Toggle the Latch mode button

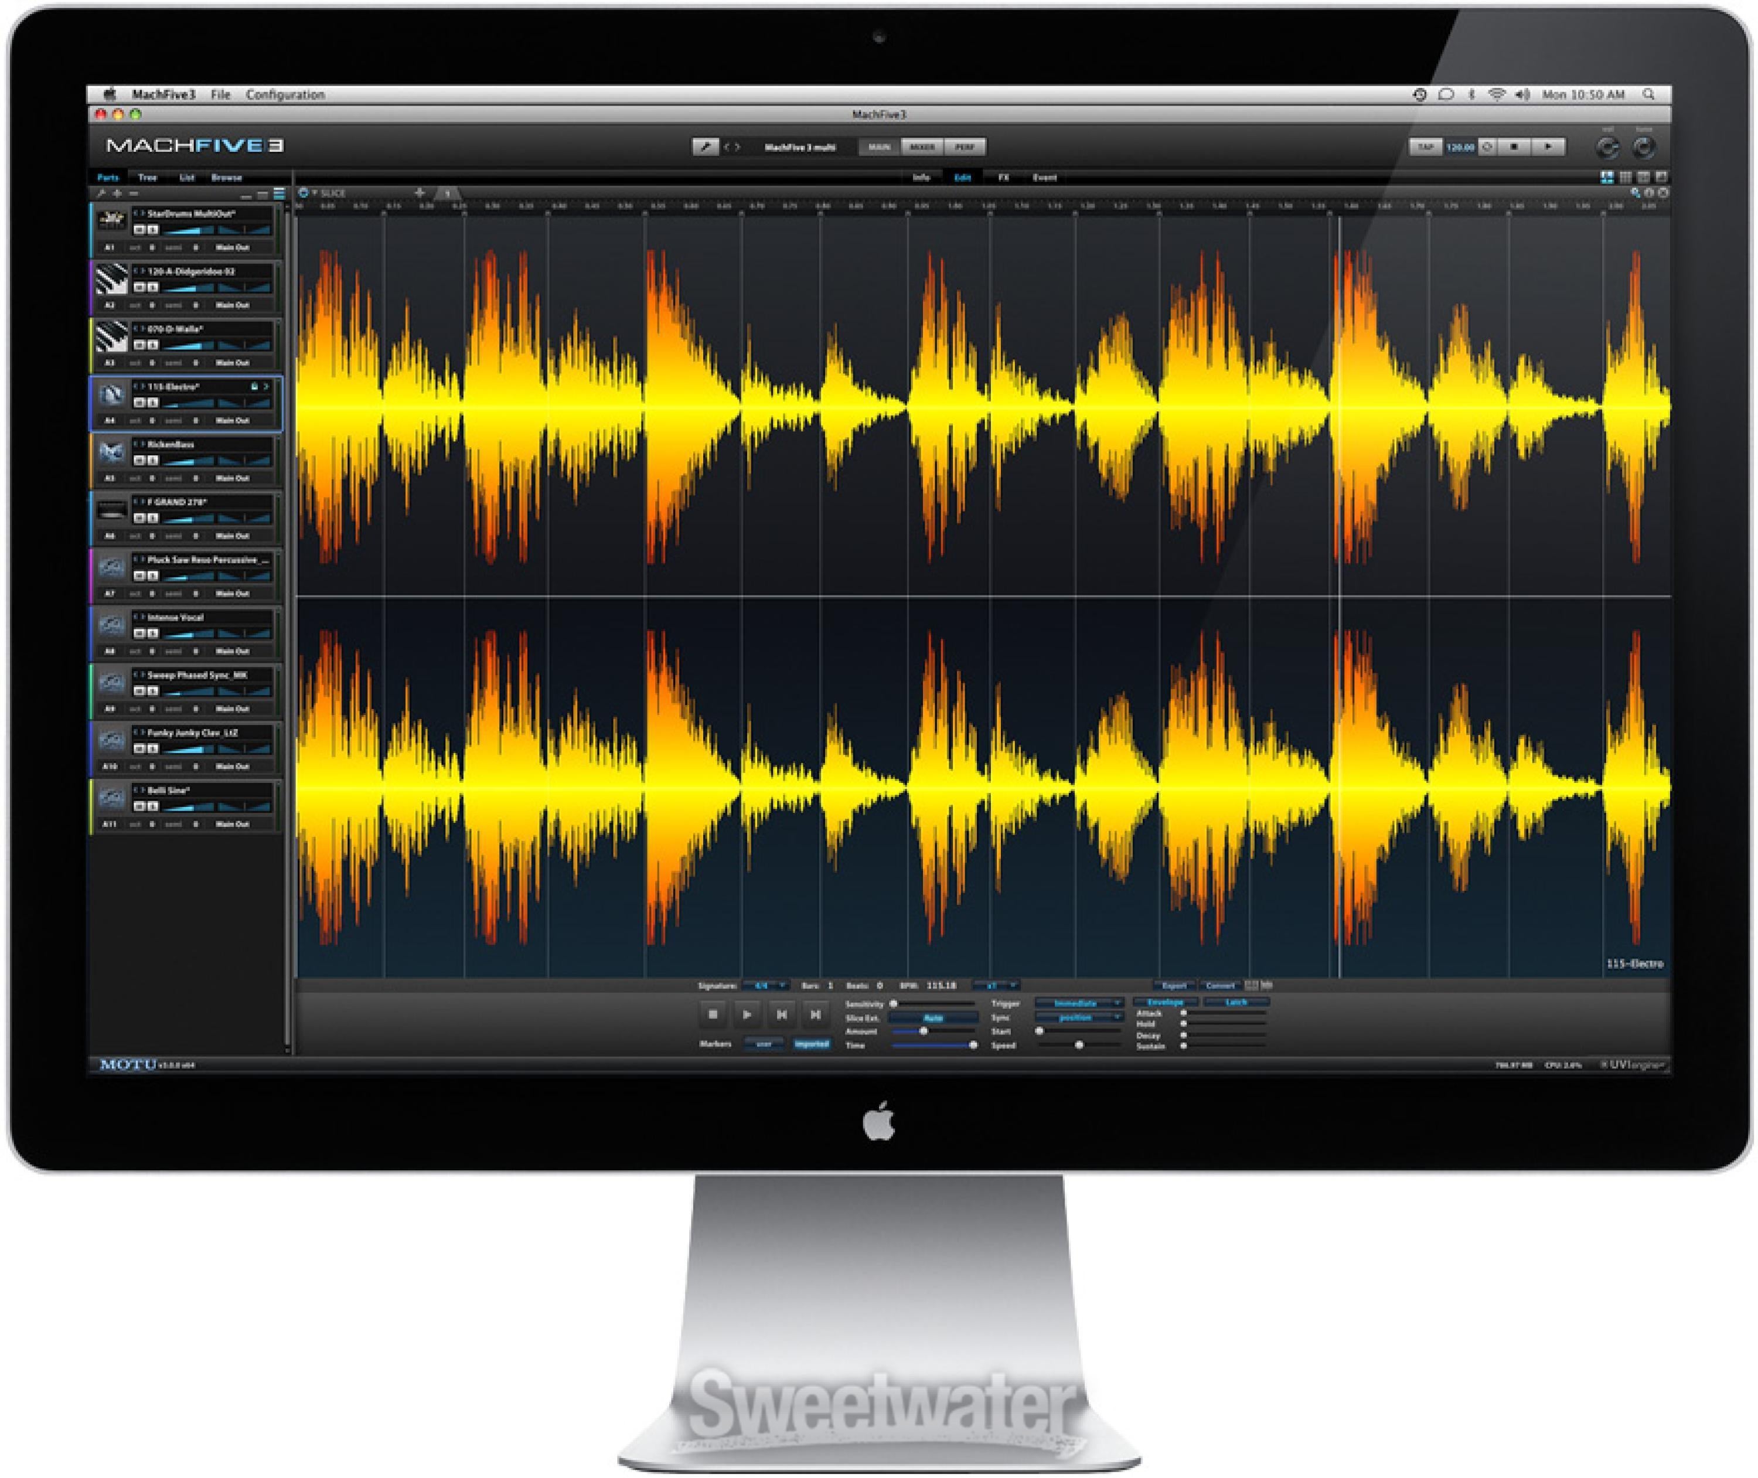[1236, 1002]
